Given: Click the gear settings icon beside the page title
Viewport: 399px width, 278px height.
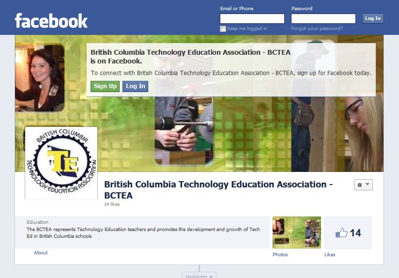Looking at the screenshot, I should click(360, 185).
